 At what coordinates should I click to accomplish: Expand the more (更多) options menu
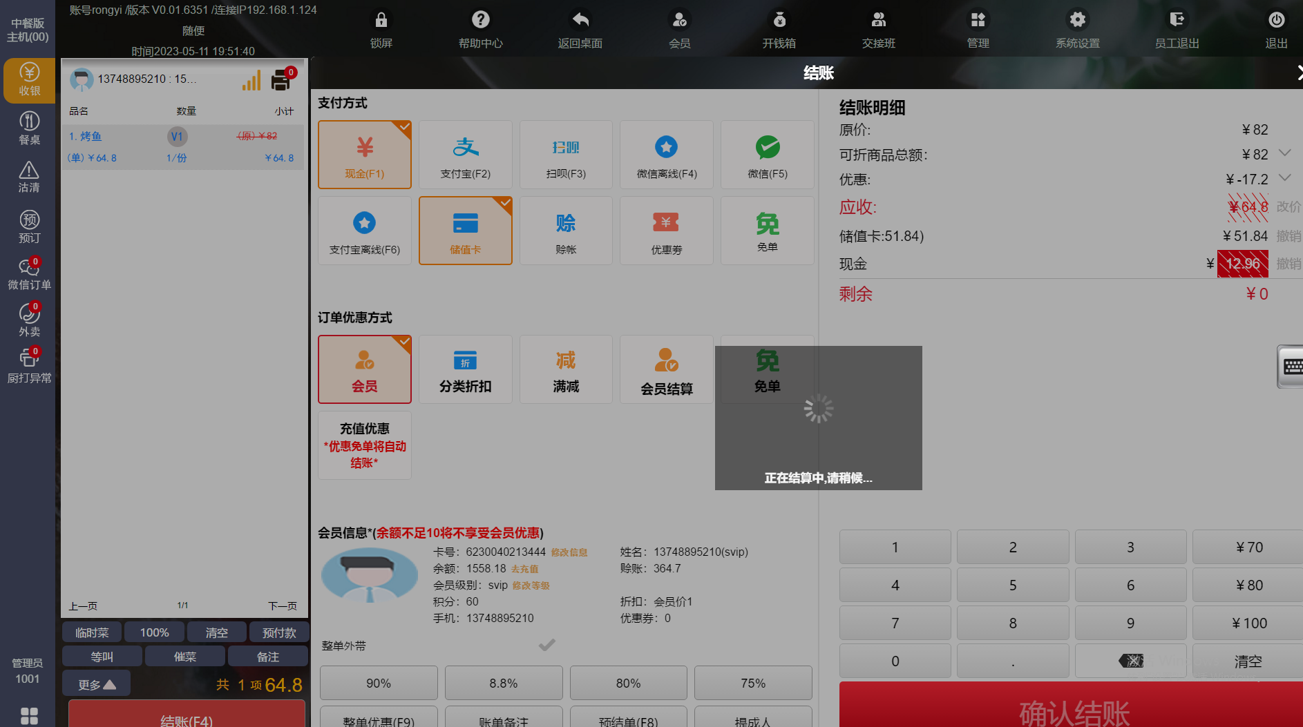pyautogui.click(x=96, y=684)
